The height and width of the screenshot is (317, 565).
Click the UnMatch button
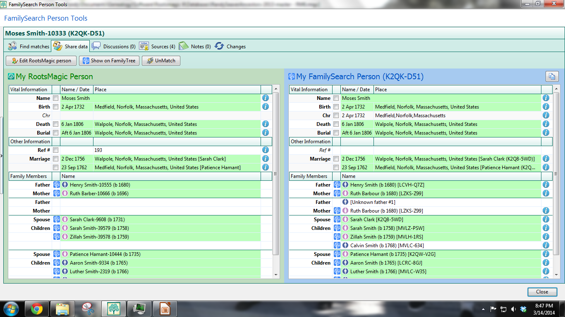(161, 61)
